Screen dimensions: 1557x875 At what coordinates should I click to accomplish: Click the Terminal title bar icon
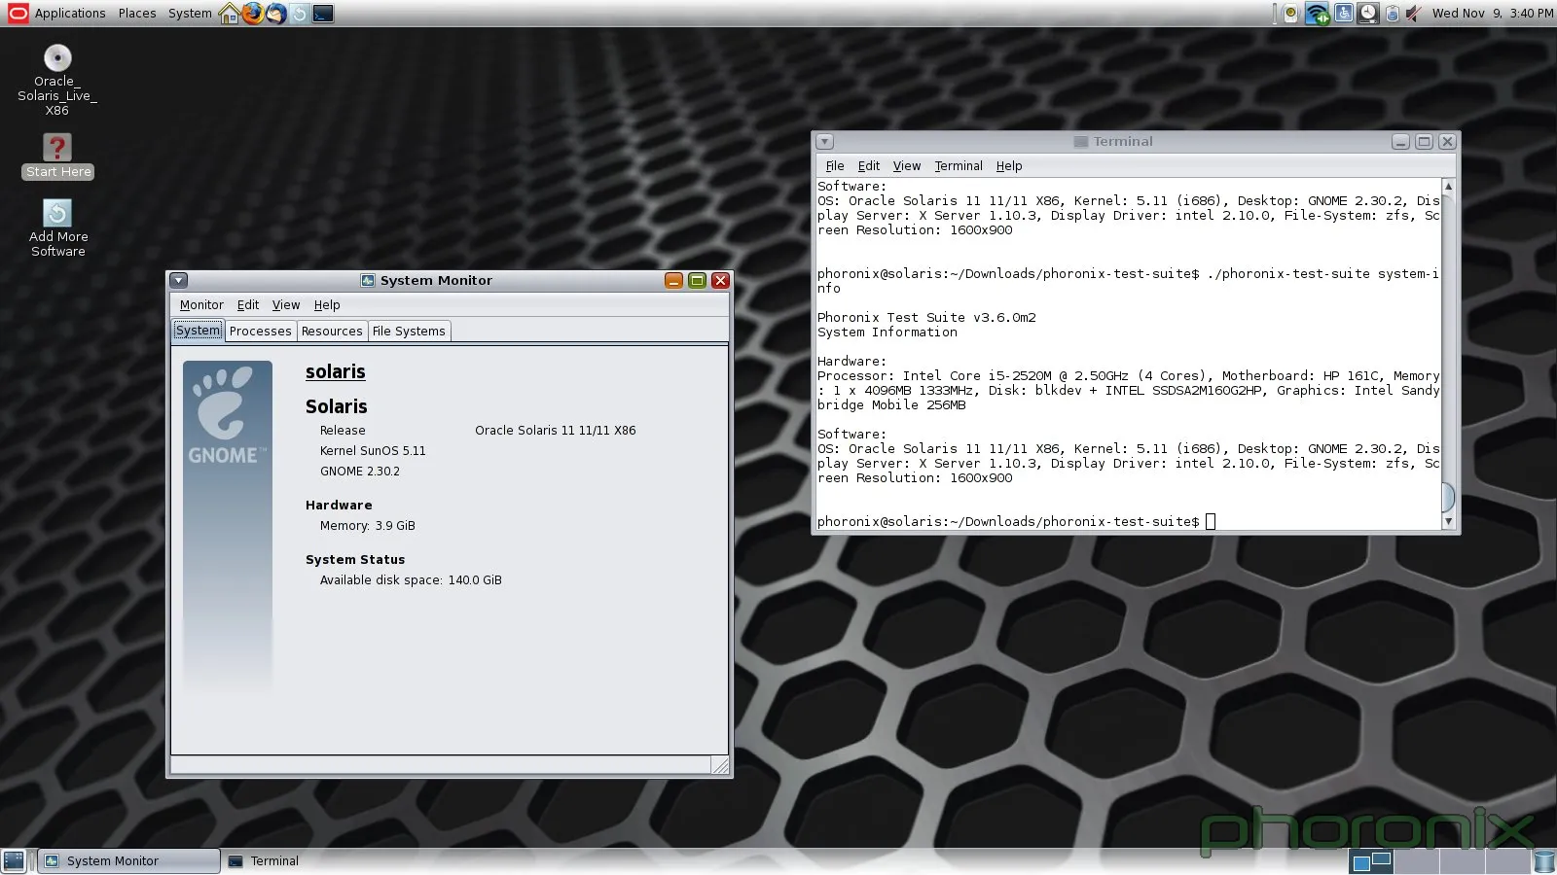pyautogui.click(x=1080, y=141)
